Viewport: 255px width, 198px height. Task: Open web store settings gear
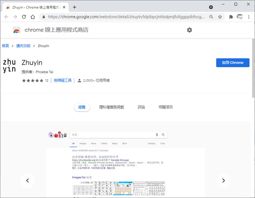click(189, 30)
